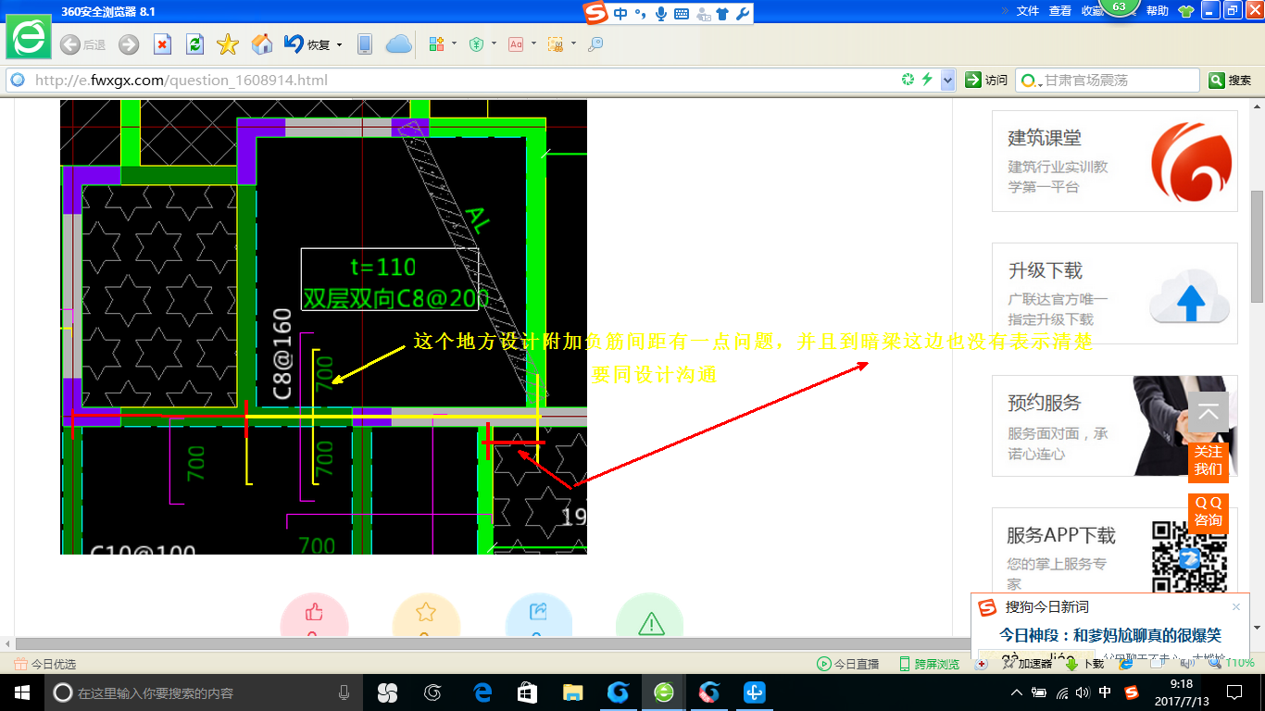
Task: Click the Aa translate icon
Action: pos(516,44)
